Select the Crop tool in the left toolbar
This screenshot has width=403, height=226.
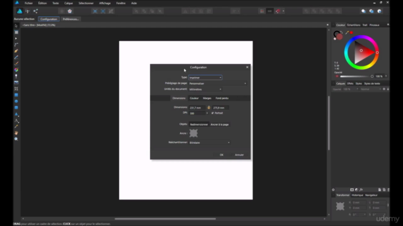16,89
